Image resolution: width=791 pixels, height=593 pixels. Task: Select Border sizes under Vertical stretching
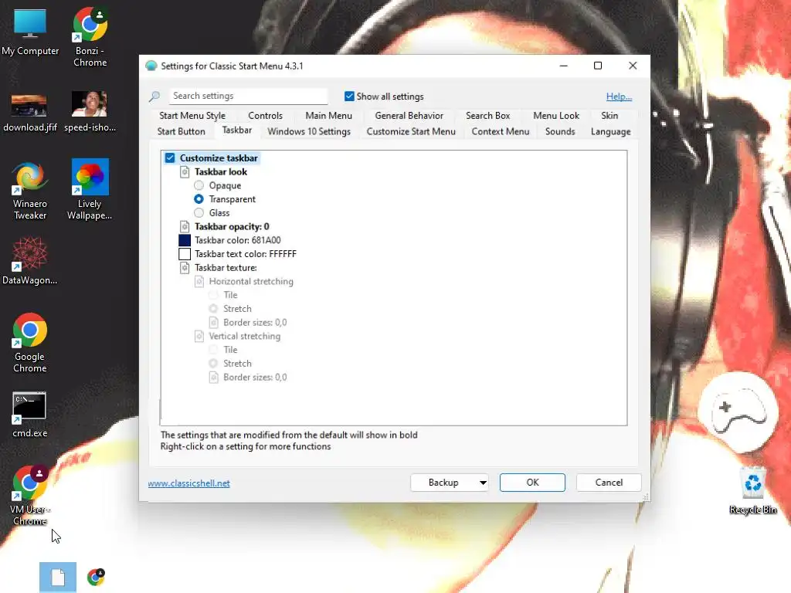(255, 377)
